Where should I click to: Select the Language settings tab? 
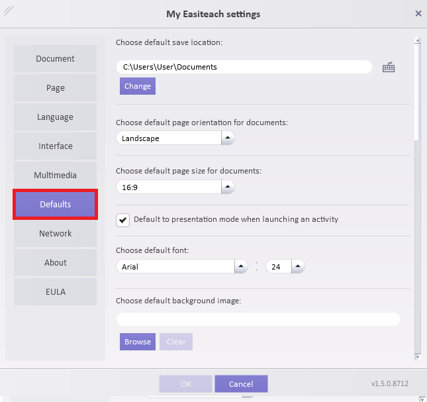[x=56, y=117]
